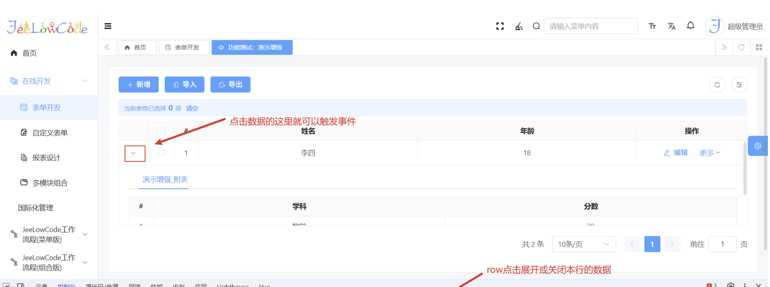
Task: Check the row checkbox for 李四
Action: [x=161, y=152]
